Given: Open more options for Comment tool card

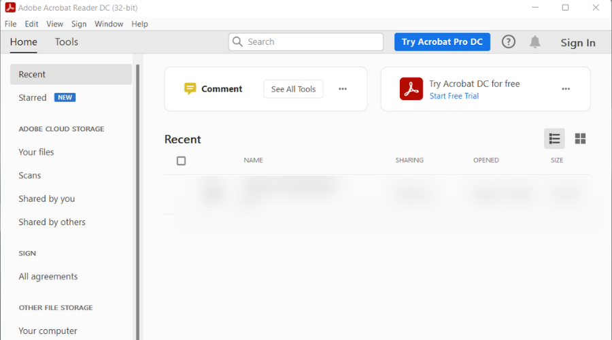Looking at the screenshot, I should tap(343, 89).
